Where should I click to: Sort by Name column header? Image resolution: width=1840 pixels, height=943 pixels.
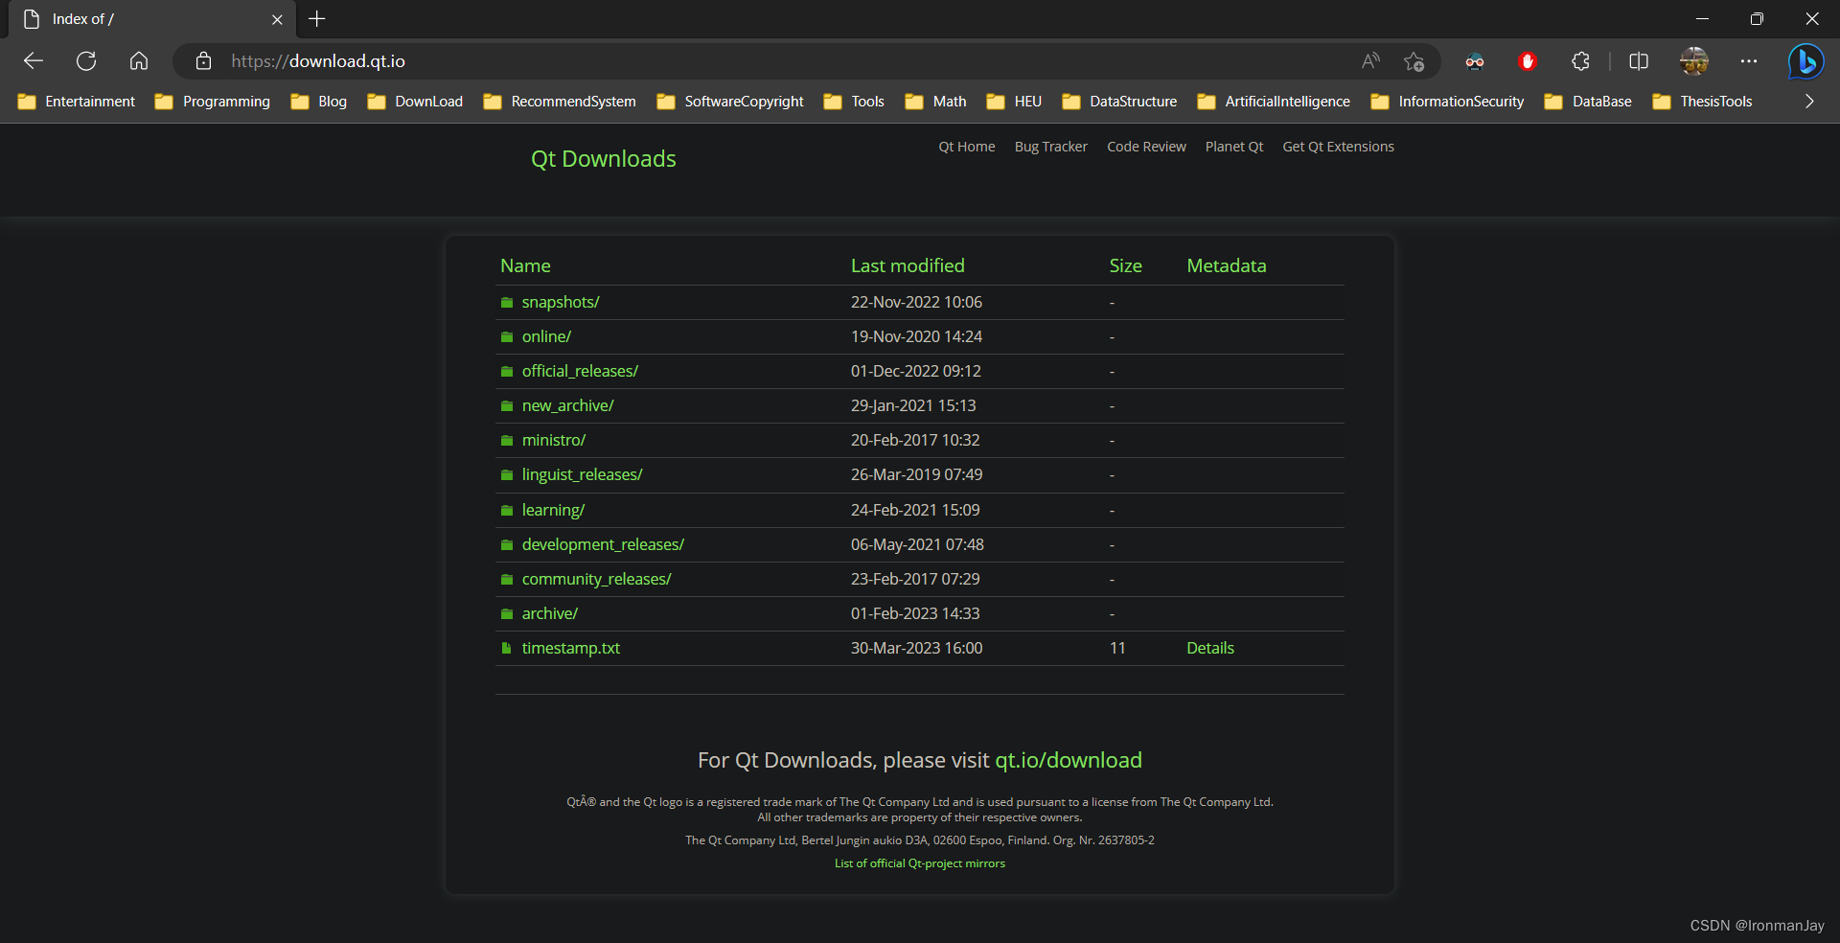[x=525, y=265]
